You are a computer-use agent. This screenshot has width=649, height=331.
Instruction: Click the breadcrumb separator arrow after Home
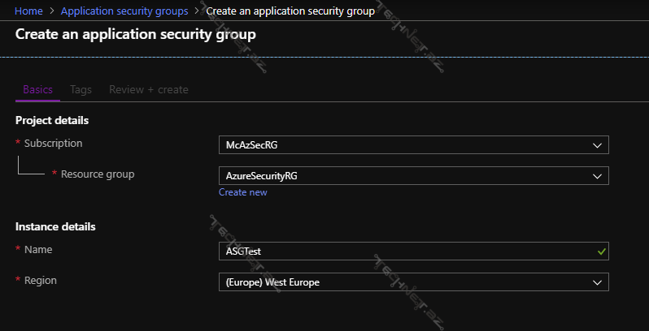click(52, 11)
